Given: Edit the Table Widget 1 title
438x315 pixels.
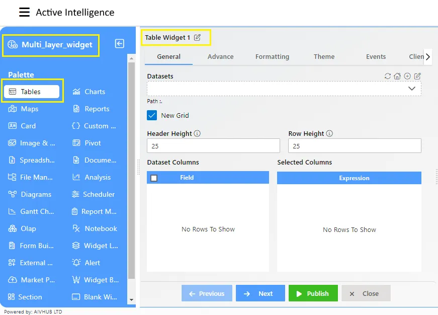Looking at the screenshot, I should pos(197,37).
